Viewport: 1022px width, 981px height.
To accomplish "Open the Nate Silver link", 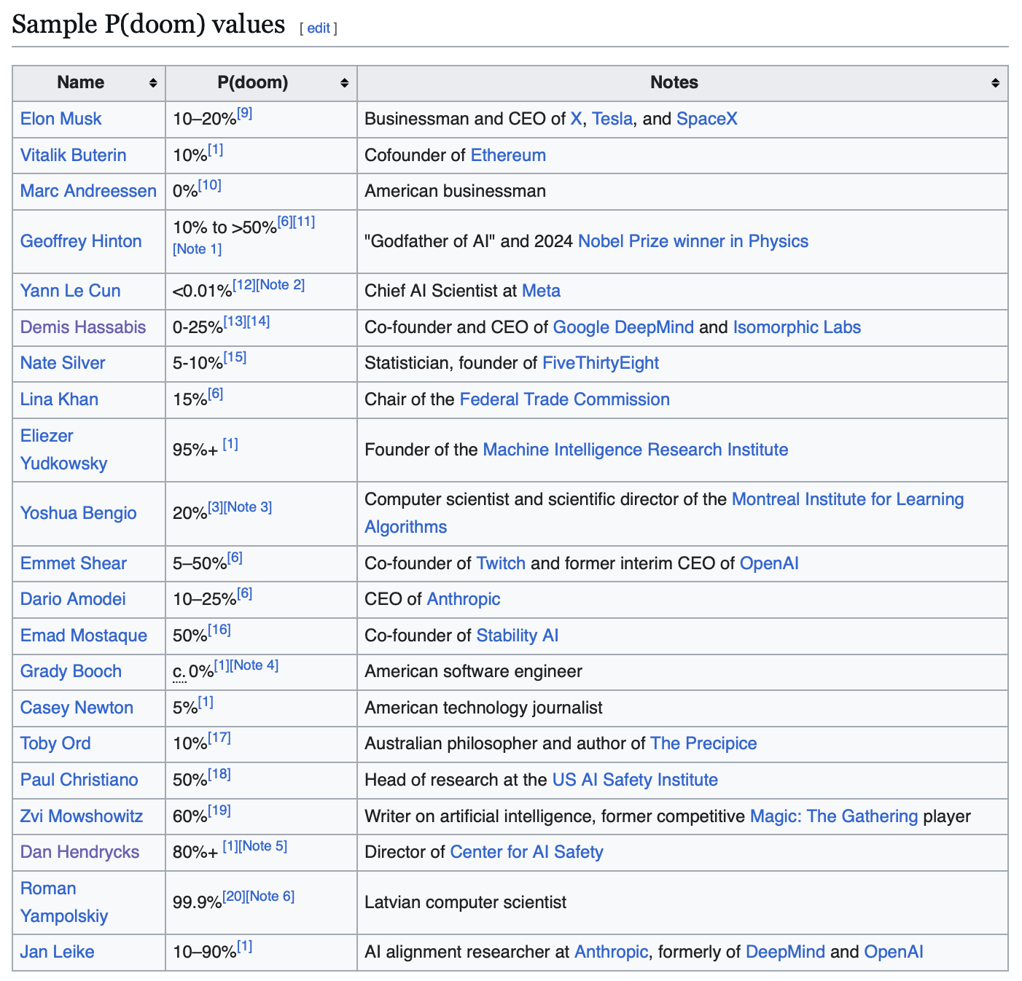I will (x=63, y=363).
